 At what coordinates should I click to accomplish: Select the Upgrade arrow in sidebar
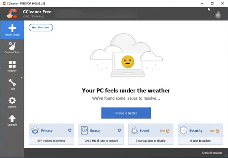(12, 120)
